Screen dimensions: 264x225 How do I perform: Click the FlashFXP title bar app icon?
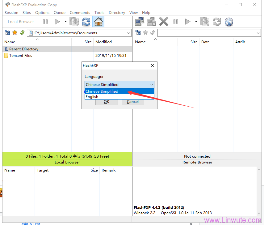pyautogui.click(x=7, y=5)
